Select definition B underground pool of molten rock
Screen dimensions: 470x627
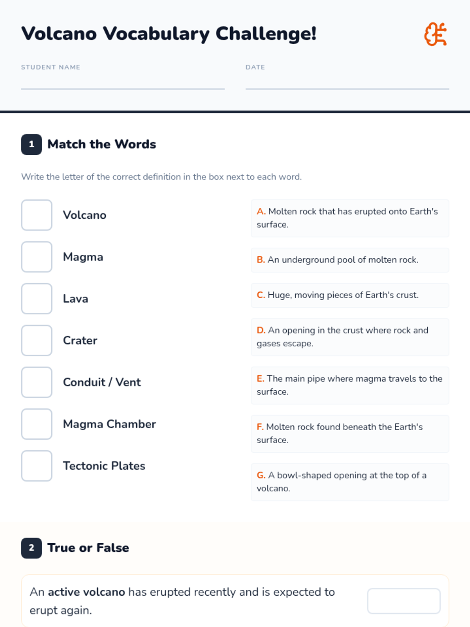(350, 260)
